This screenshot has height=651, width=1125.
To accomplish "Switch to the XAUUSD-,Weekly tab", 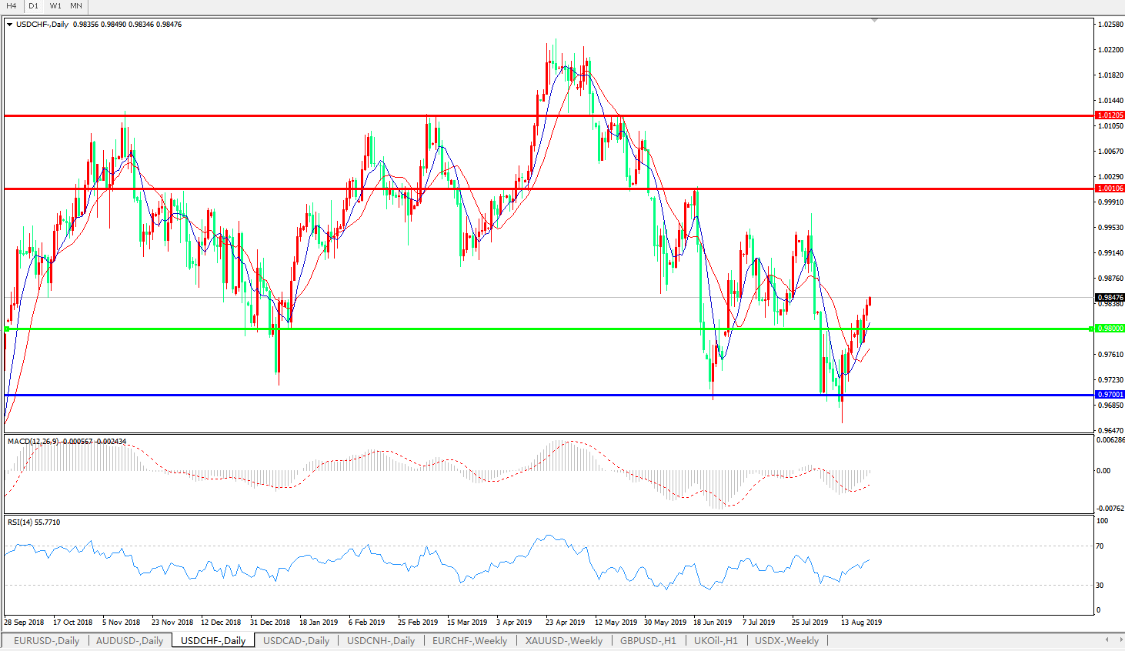I will (x=564, y=640).
